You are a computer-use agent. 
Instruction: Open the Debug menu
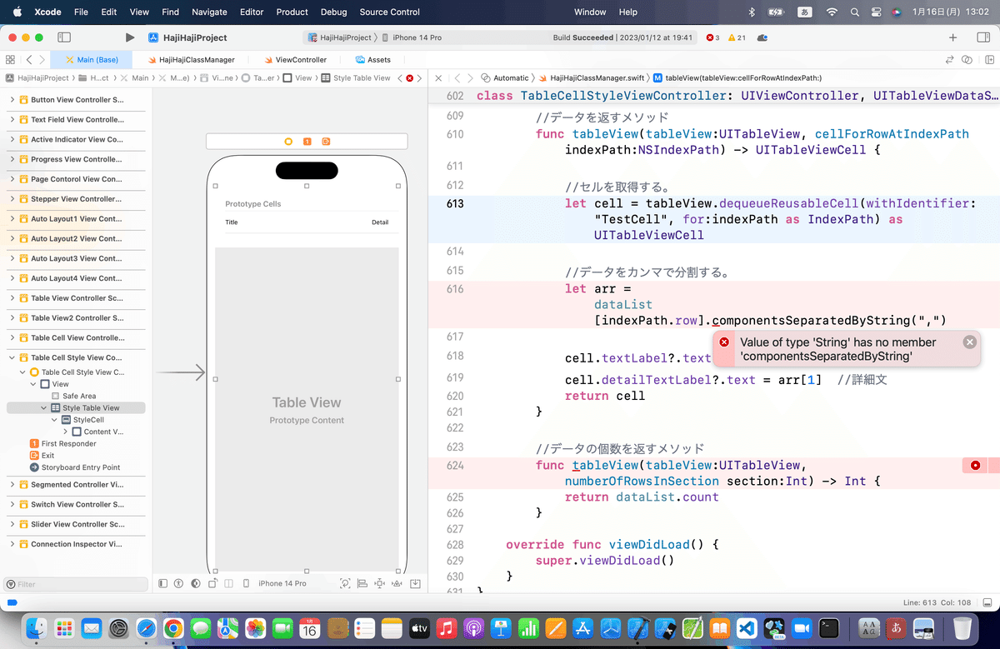pyautogui.click(x=333, y=12)
